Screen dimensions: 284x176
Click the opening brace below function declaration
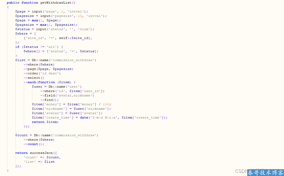8,7
